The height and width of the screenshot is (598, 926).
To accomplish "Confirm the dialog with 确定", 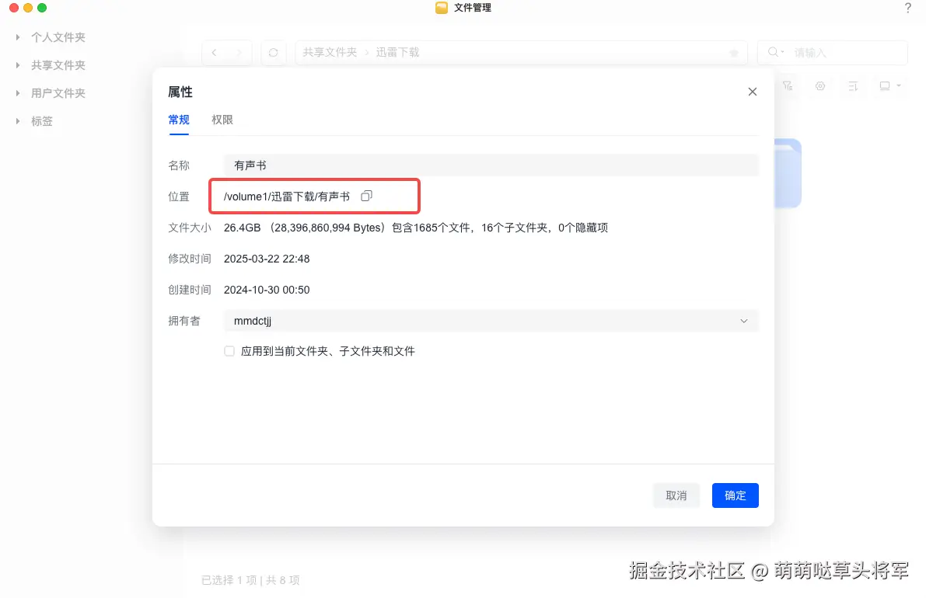I will pyautogui.click(x=735, y=495).
